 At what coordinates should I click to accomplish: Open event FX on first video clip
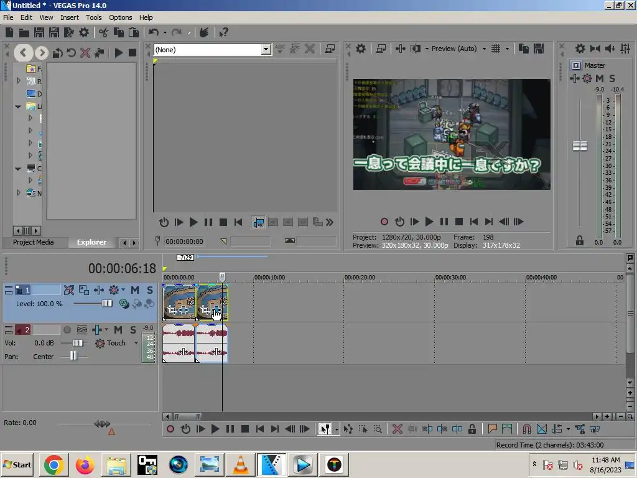[184, 310]
